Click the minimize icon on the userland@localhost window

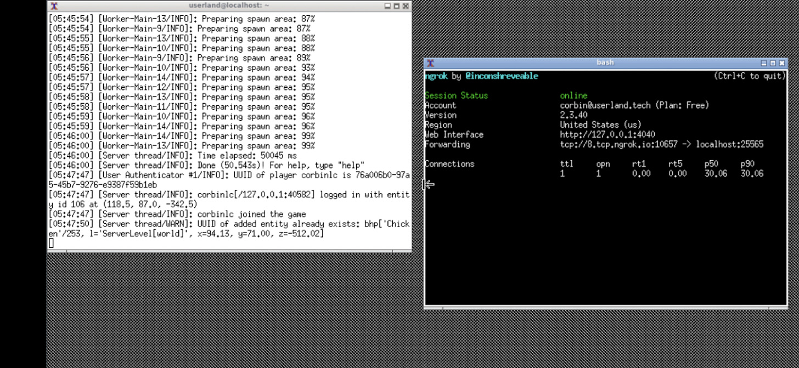pos(387,6)
